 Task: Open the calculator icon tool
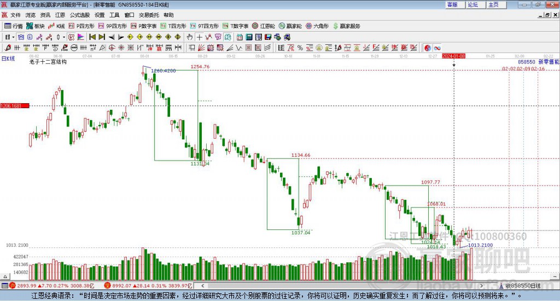pos(249,37)
